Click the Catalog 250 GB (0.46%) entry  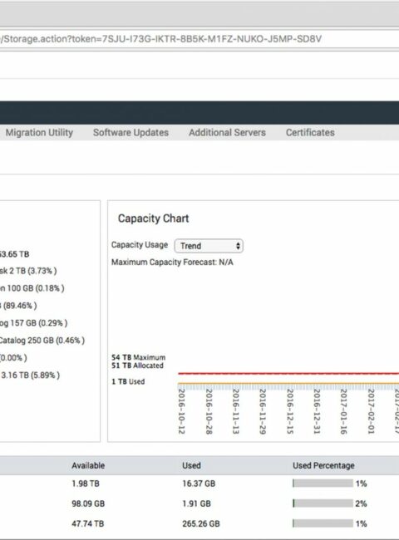[x=42, y=341]
